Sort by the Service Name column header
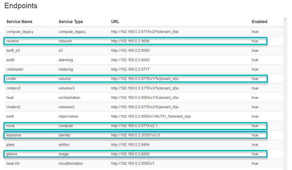The width and height of the screenshot is (292, 170). coord(19,22)
